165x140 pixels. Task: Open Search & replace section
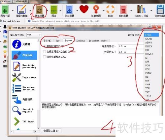(24, 110)
